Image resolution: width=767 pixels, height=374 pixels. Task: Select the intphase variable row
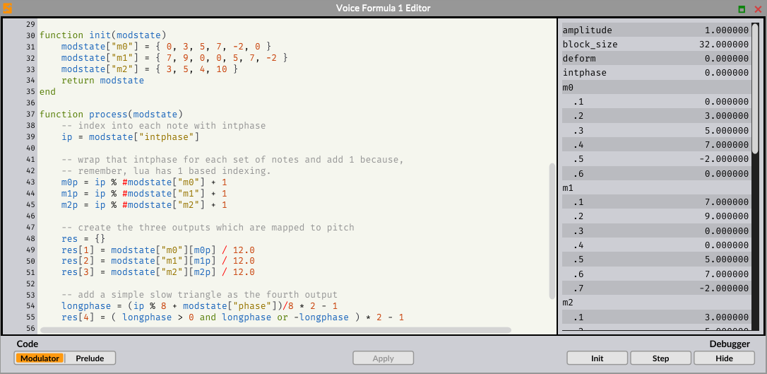pyautogui.click(x=655, y=73)
